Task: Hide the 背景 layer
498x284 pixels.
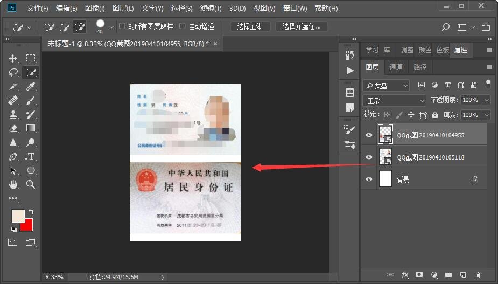Action: click(x=369, y=179)
